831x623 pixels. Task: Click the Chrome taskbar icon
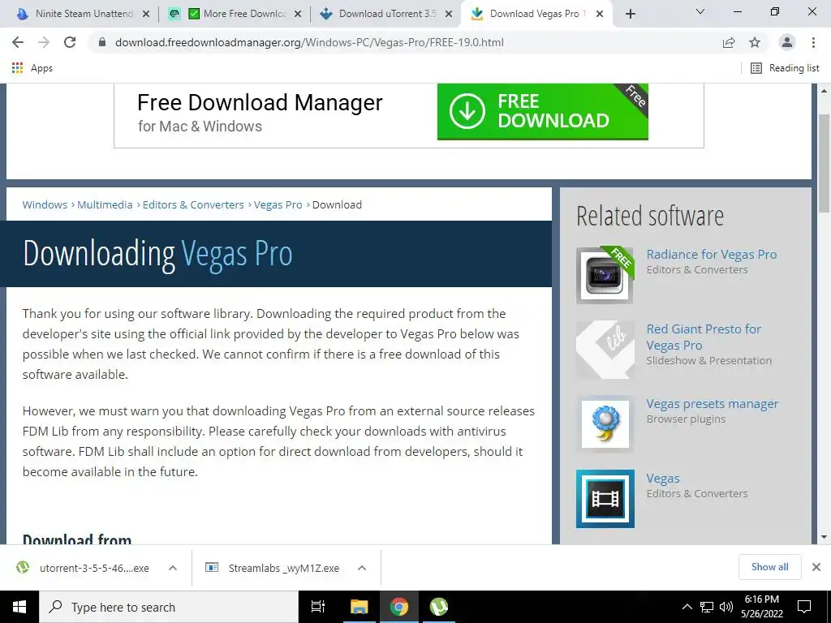click(399, 607)
